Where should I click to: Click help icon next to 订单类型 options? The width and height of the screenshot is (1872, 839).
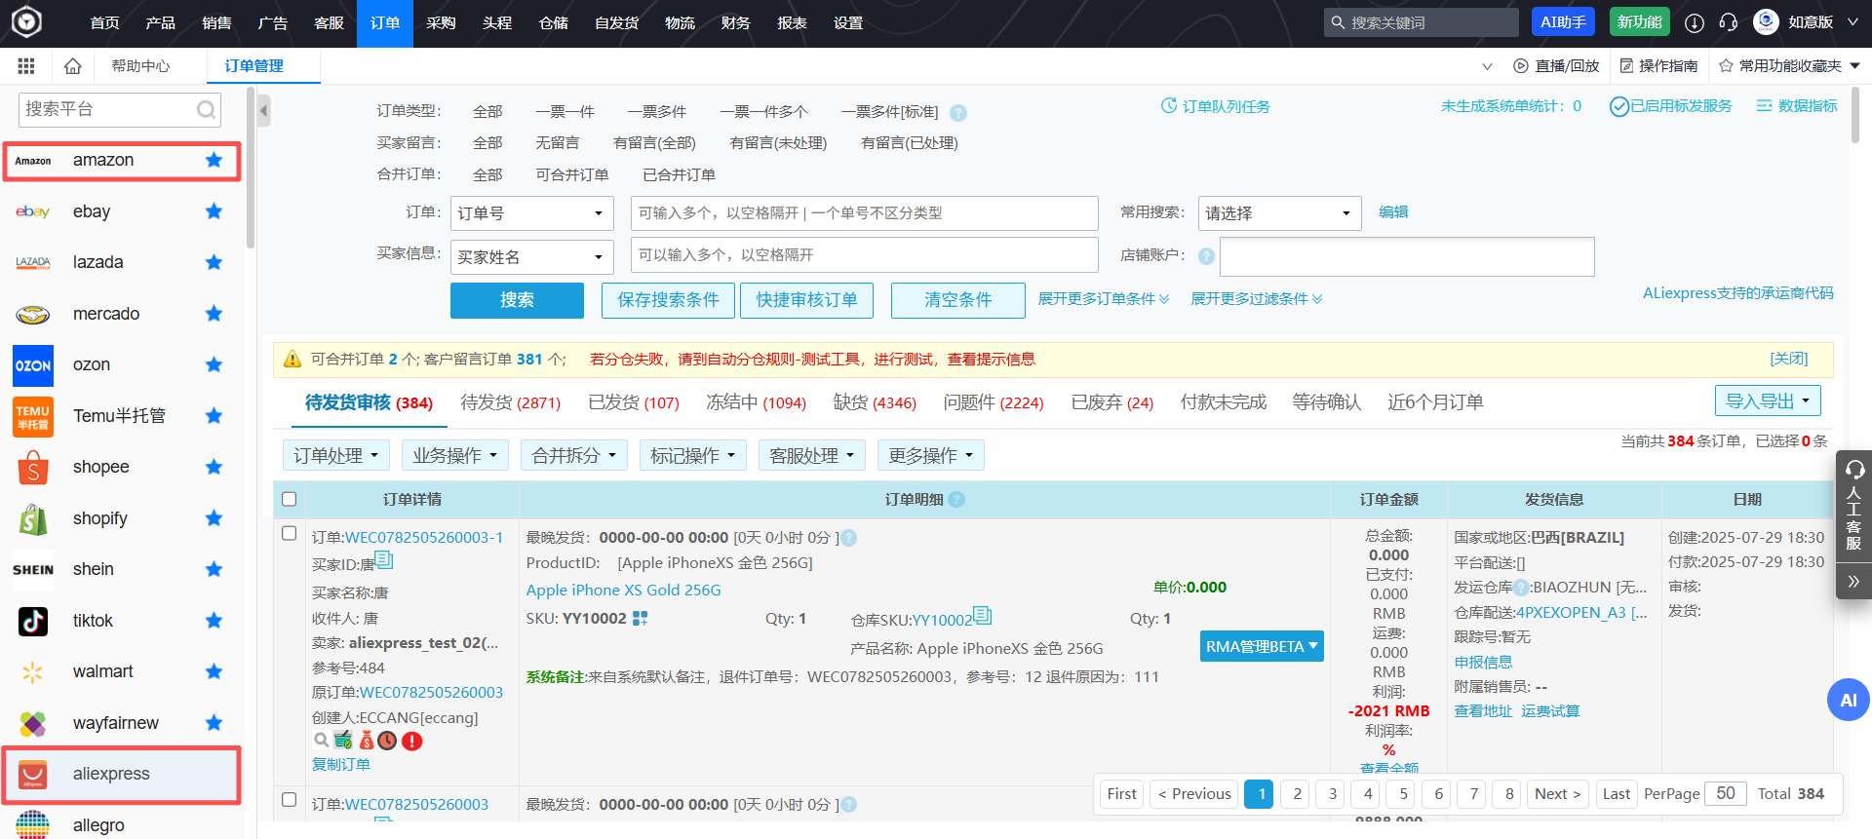(x=958, y=113)
